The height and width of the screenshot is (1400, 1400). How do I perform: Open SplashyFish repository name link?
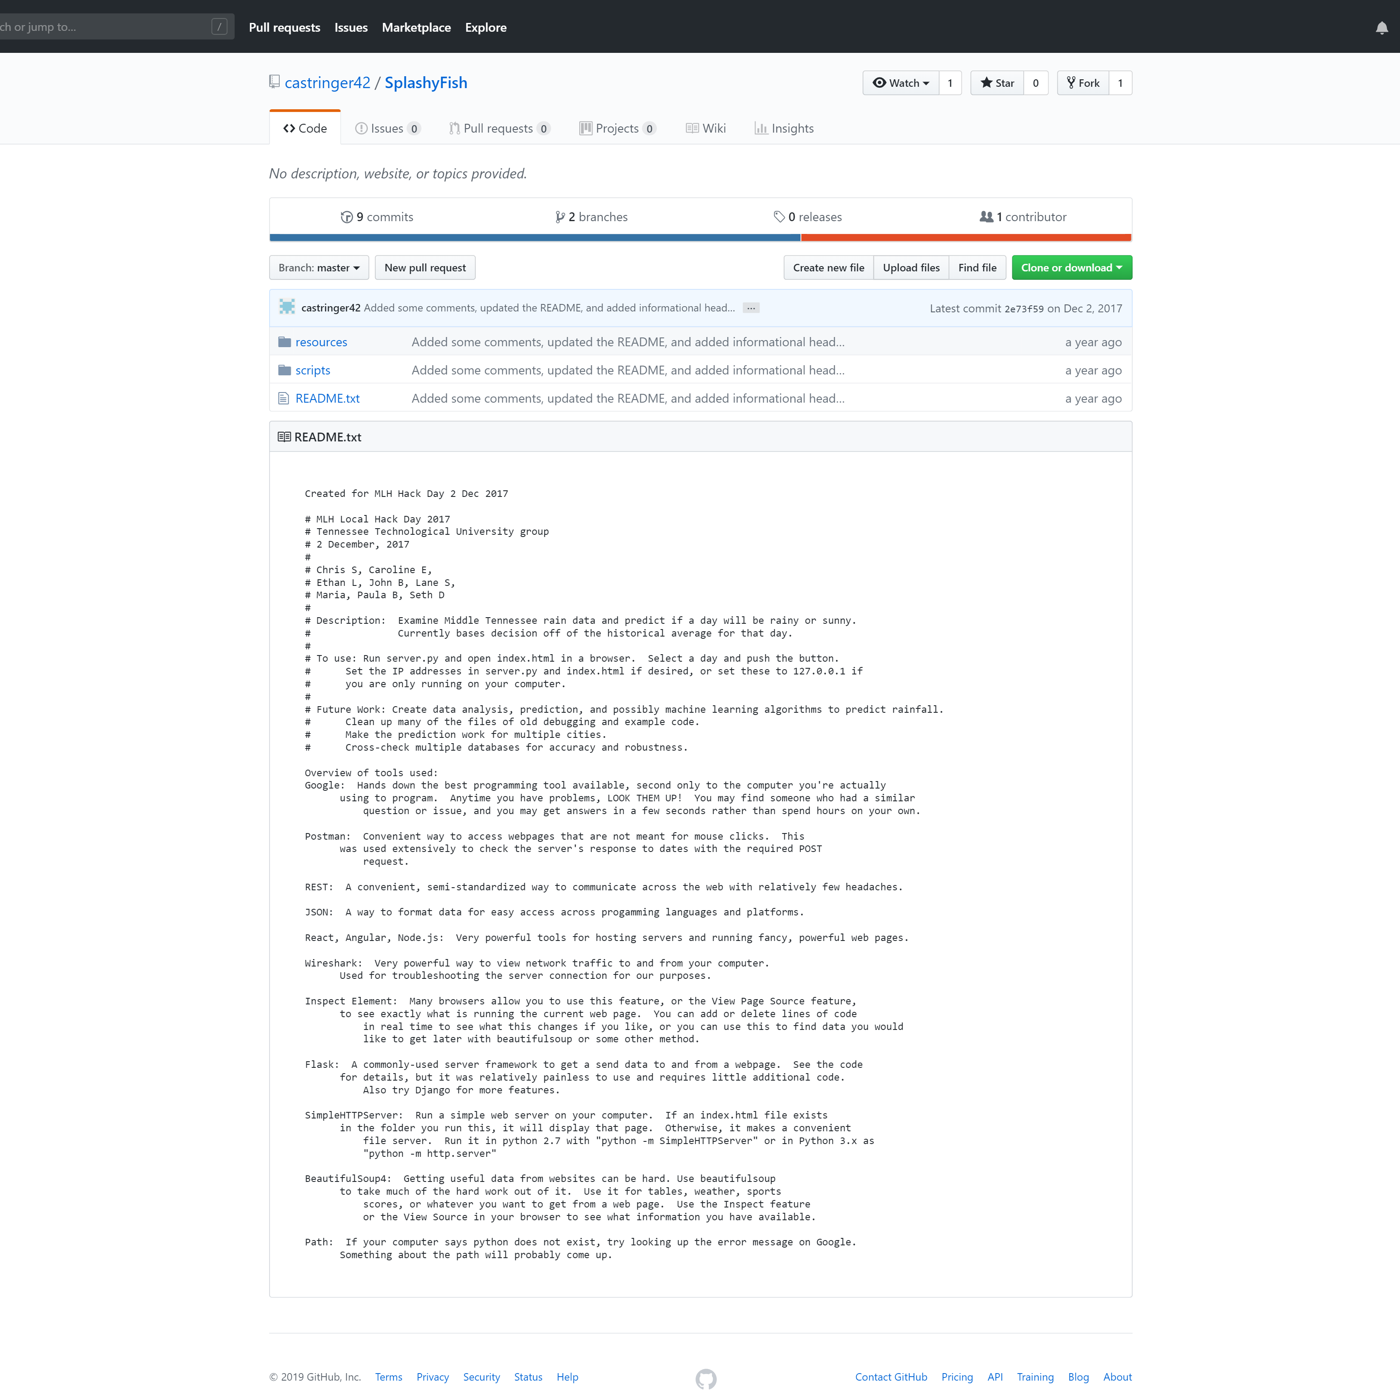click(x=426, y=83)
